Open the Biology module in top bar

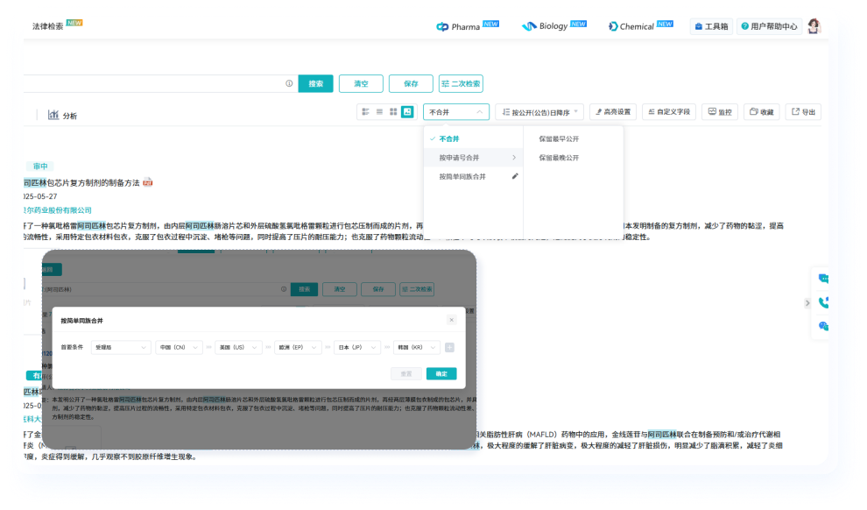pyautogui.click(x=553, y=25)
